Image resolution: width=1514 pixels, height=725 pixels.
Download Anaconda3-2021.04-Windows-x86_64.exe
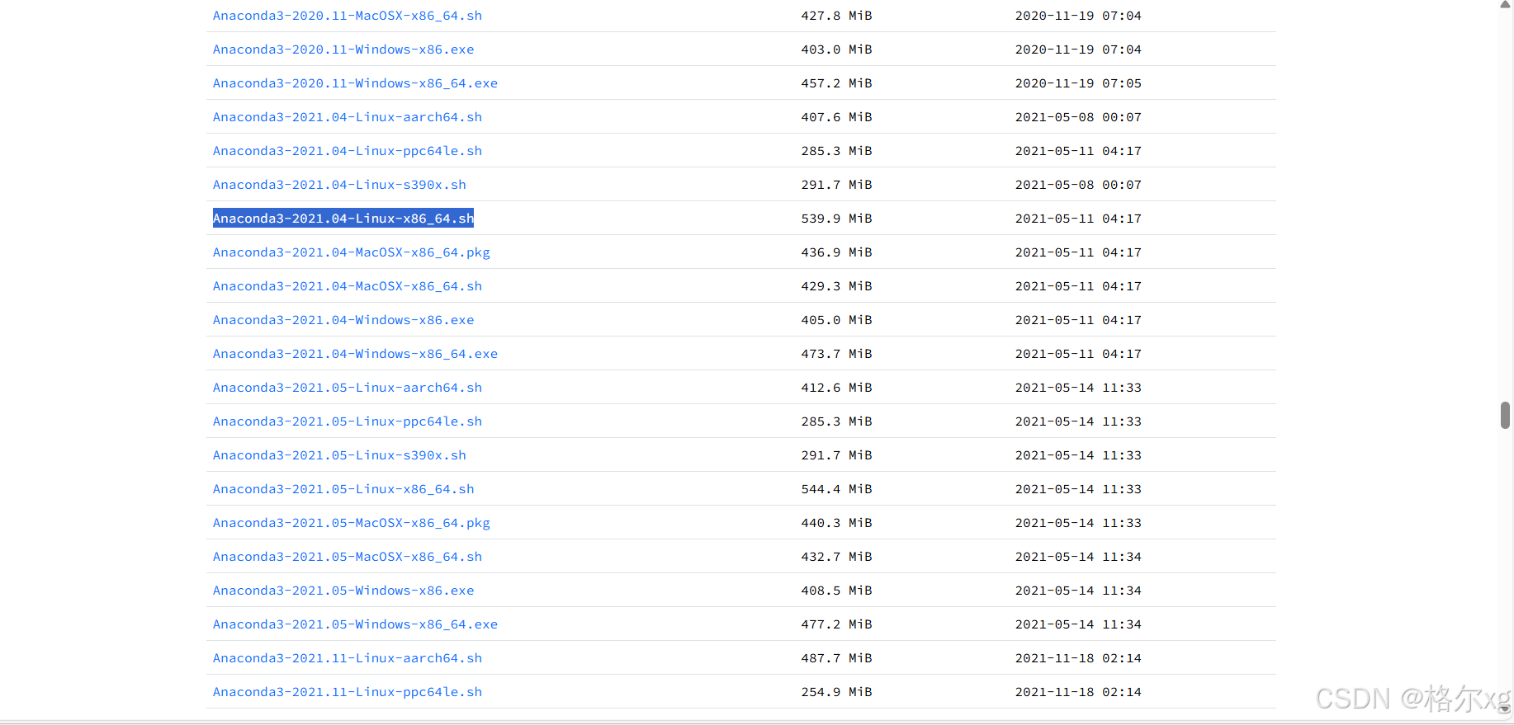pyautogui.click(x=355, y=354)
